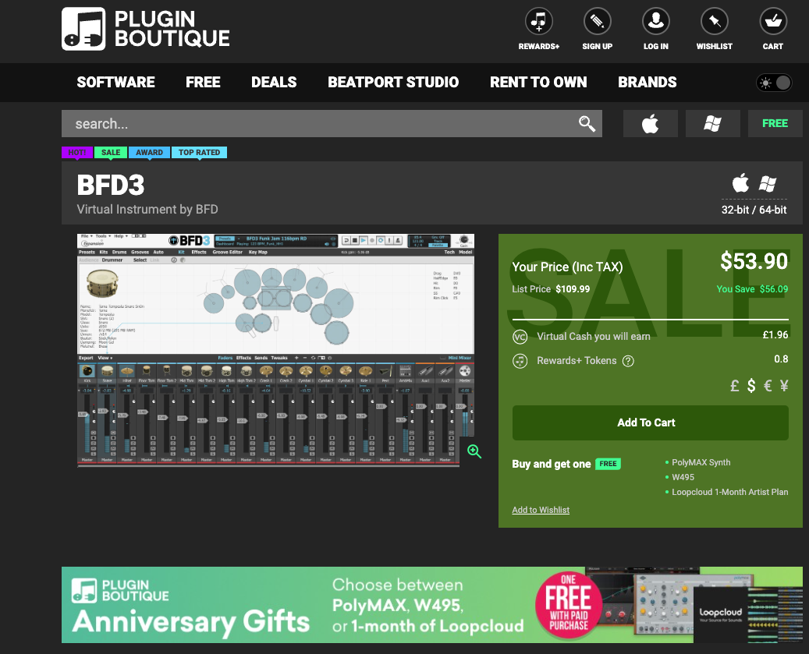809x654 pixels.
Task: Click the AWARD tag
Action: [x=149, y=153]
